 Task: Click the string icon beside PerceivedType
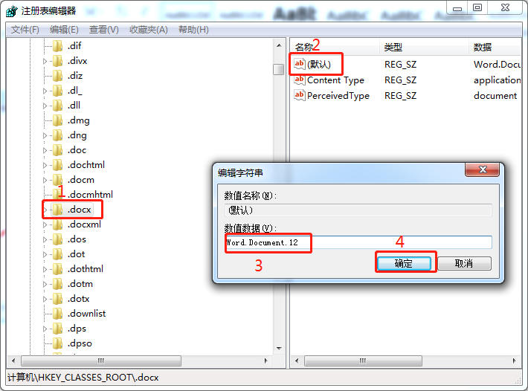click(300, 95)
